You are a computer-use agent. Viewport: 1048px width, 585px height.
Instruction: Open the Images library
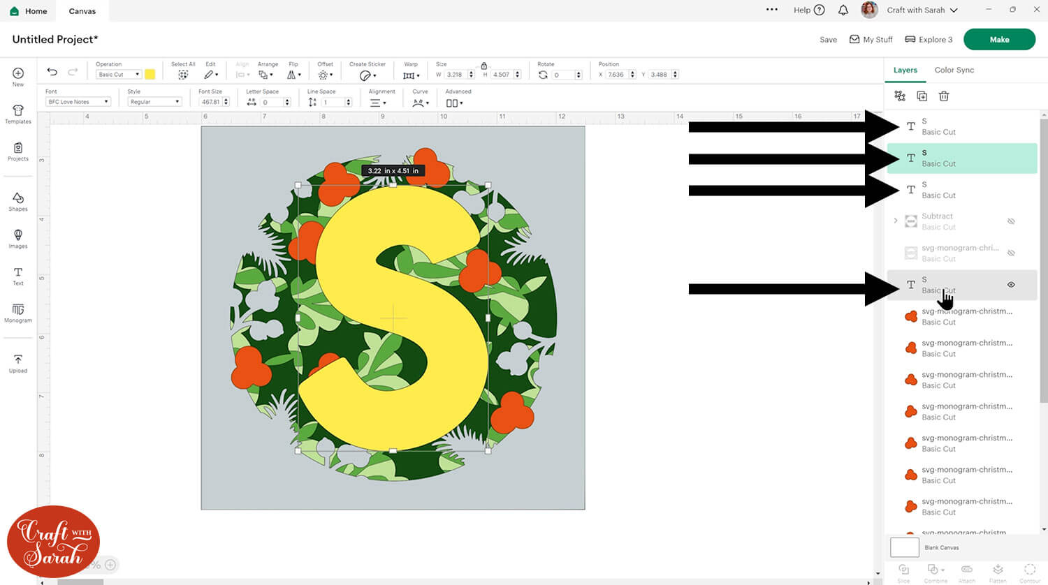(x=18, y=238)
